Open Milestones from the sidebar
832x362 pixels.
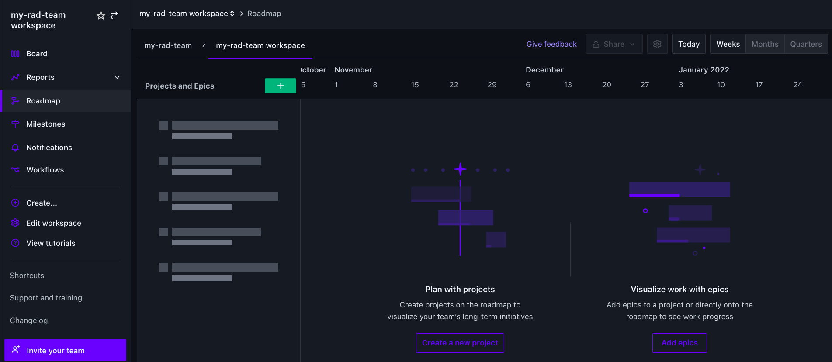(45, 124)
